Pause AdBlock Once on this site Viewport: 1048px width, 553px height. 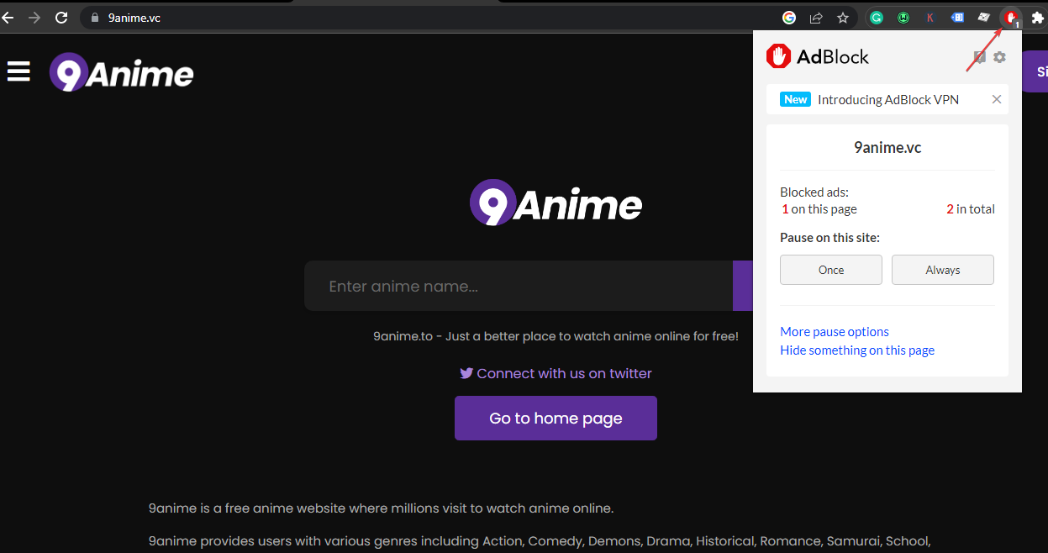pyautogui.click(x=831, y=270)
